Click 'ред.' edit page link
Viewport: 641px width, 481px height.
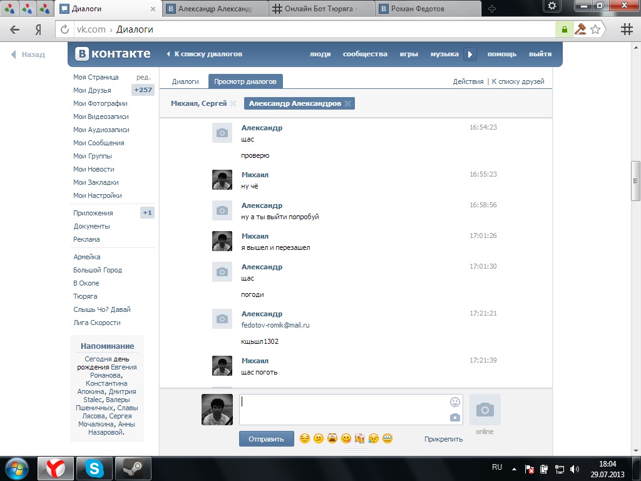click(x=143, y=77)
